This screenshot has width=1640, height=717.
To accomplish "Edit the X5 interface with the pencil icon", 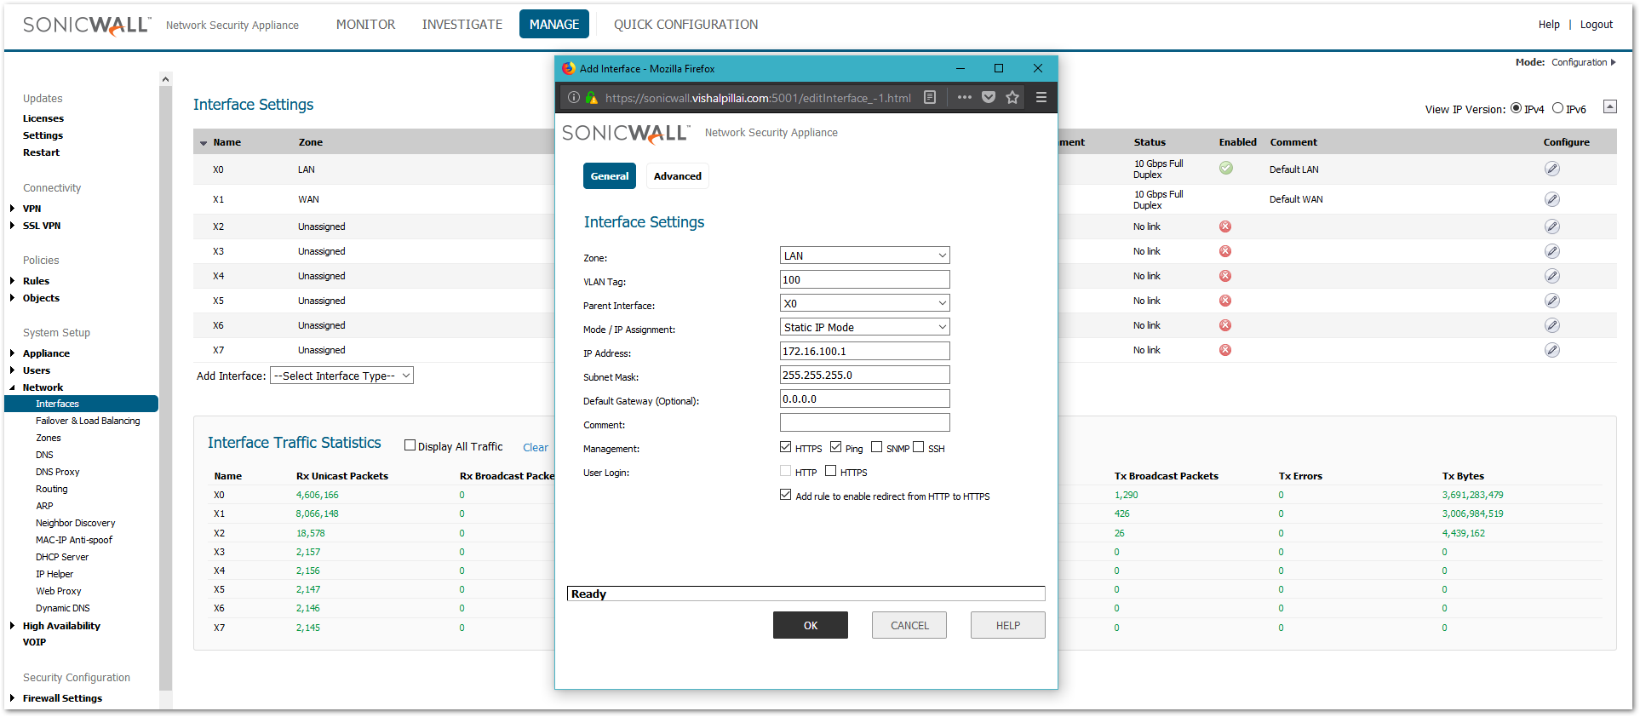I will pyautogui.click(x=1552, y=301).
